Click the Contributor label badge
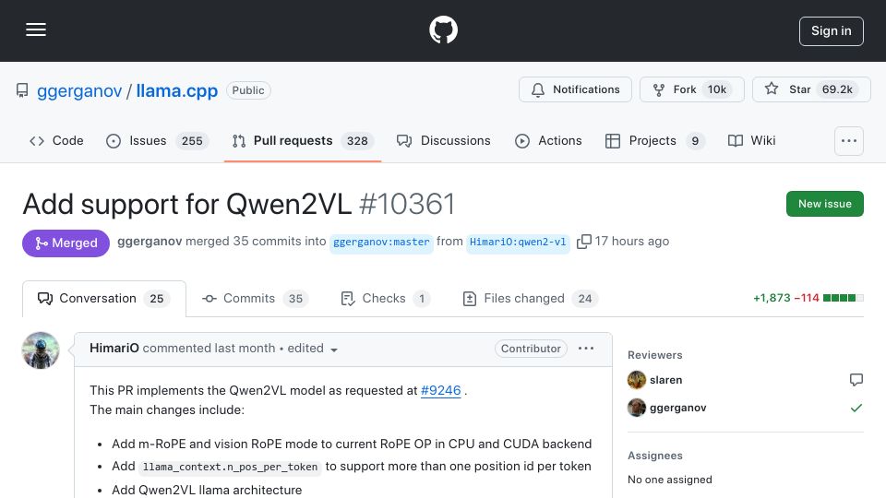Screen dimensions: 886x498 pos(531,349)
